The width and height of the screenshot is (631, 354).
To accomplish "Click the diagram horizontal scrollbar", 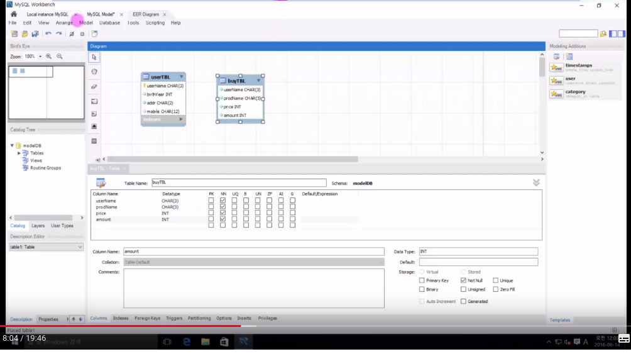I will click(x=233, y=159).
